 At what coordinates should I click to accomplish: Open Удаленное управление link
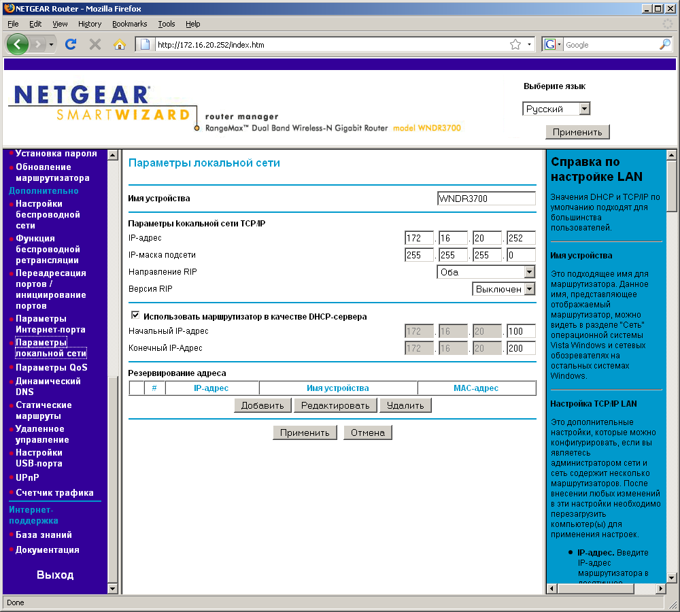coord(42,434)
